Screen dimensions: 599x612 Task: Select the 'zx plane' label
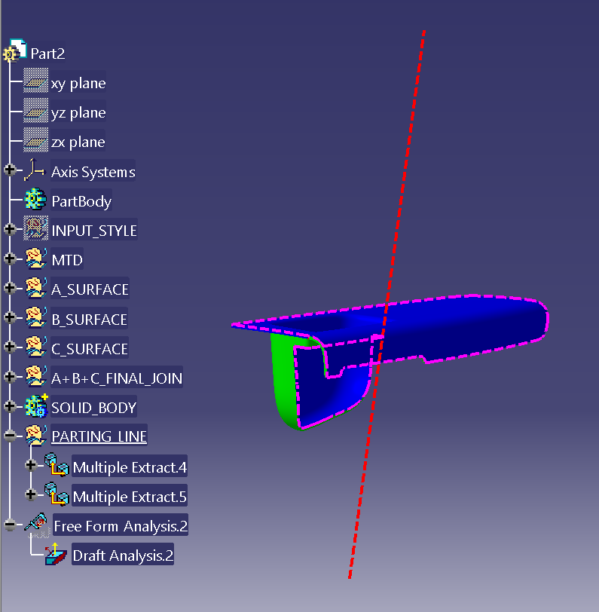(x=78, y=142)
